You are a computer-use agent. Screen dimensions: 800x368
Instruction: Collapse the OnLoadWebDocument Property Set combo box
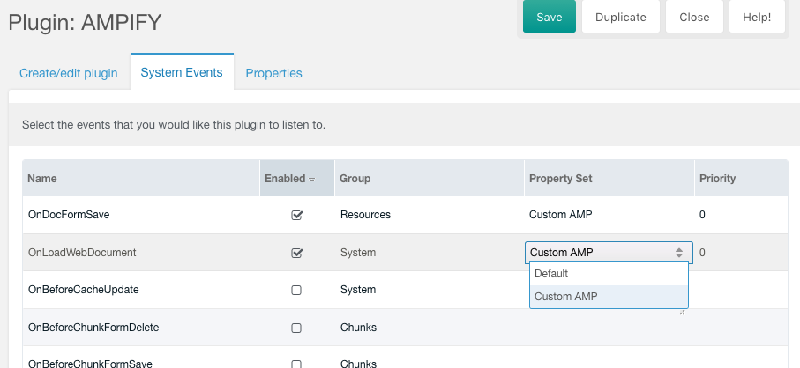(609, 253)
